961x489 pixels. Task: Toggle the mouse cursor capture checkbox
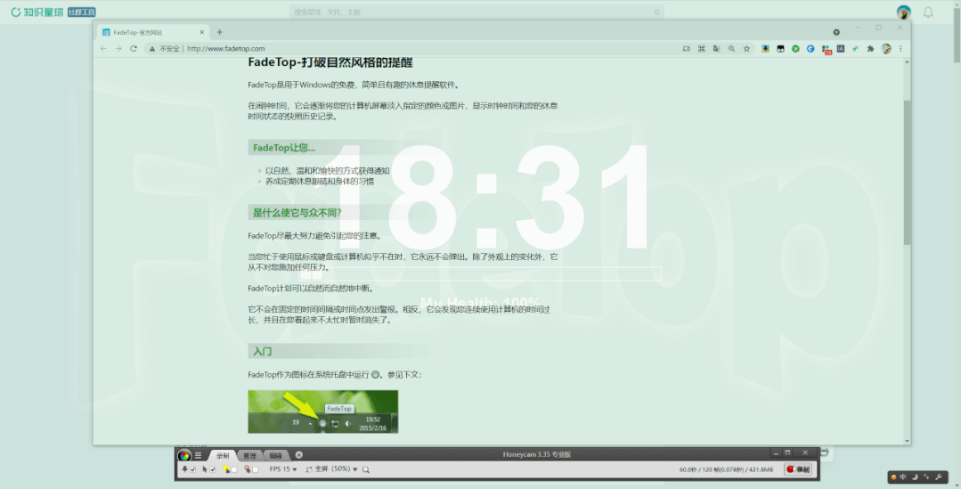[x=213, y=469]
